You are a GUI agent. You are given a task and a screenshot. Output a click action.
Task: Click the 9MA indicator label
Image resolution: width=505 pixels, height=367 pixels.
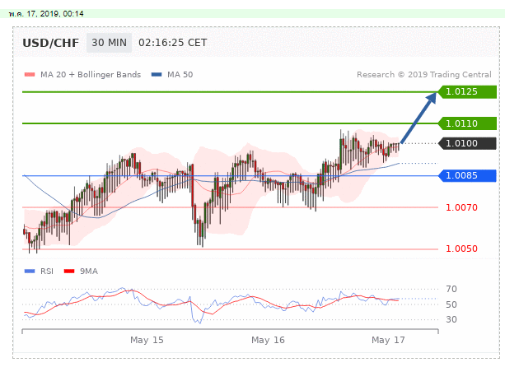89,272
